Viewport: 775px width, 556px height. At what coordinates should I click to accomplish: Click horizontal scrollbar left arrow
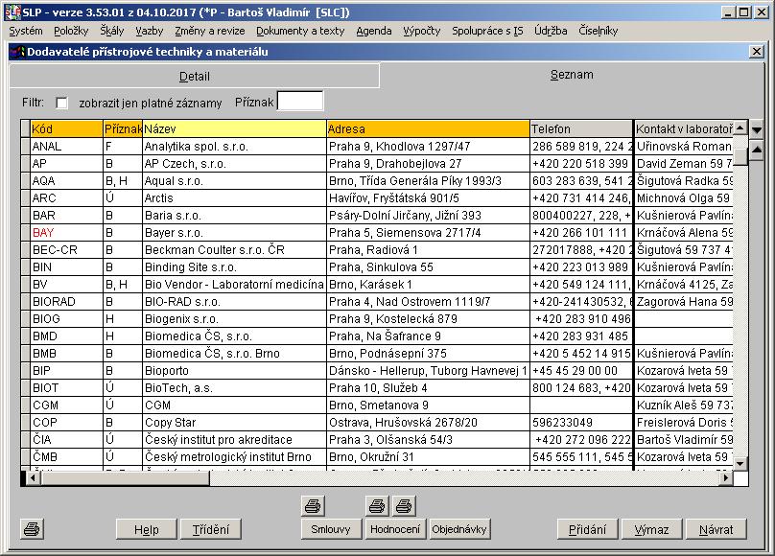click(x=34, y=478)
